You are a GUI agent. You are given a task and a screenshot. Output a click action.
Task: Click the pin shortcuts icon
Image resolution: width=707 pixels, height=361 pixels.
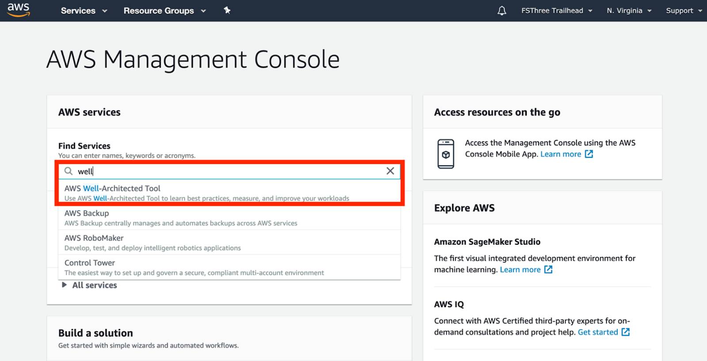[x=227, y=10]
